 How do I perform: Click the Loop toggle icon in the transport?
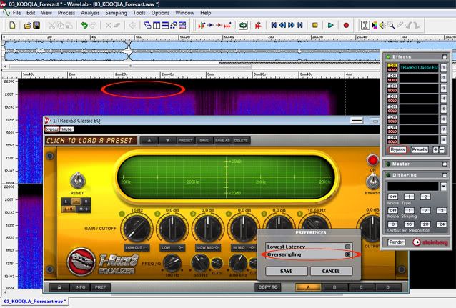243,25
